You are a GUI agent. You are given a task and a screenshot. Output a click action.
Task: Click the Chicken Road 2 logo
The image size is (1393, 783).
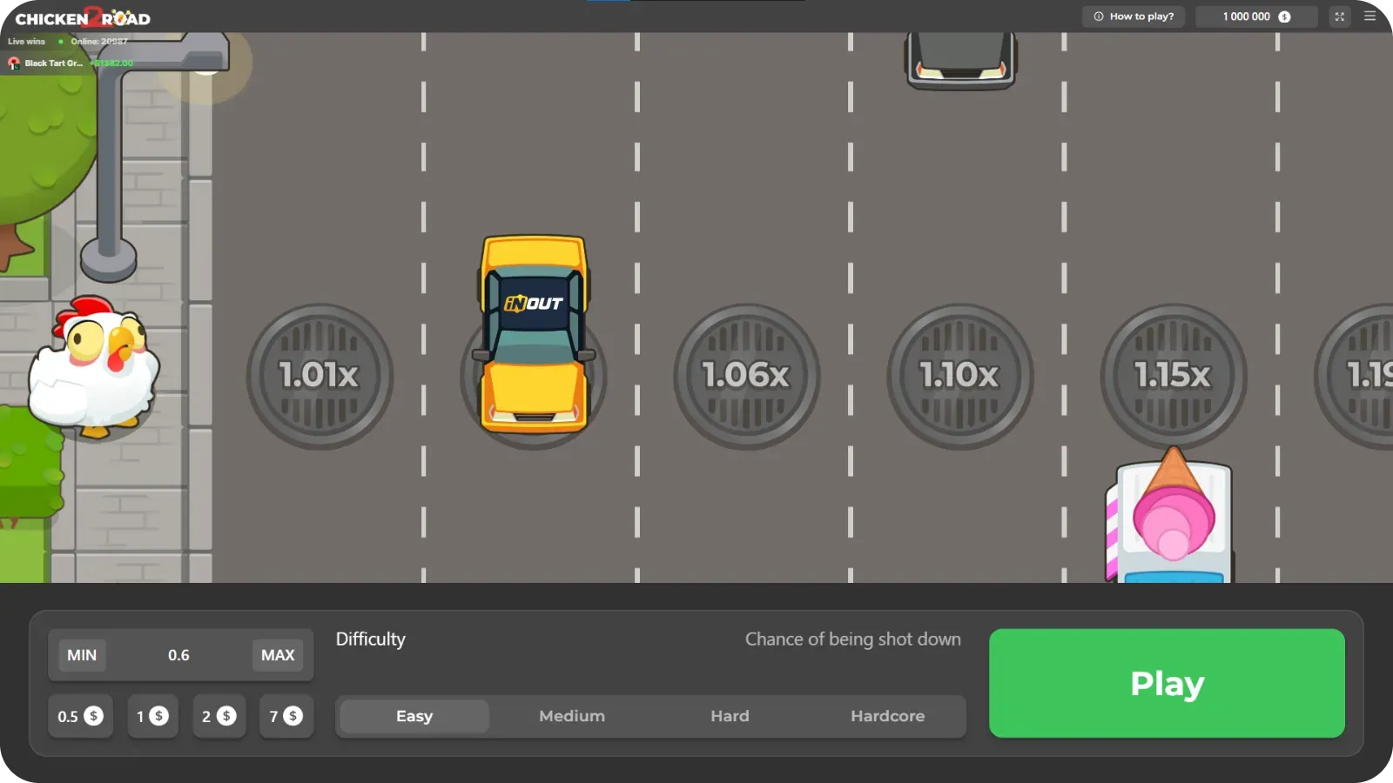pyautogui.click(x=83, y=17)
